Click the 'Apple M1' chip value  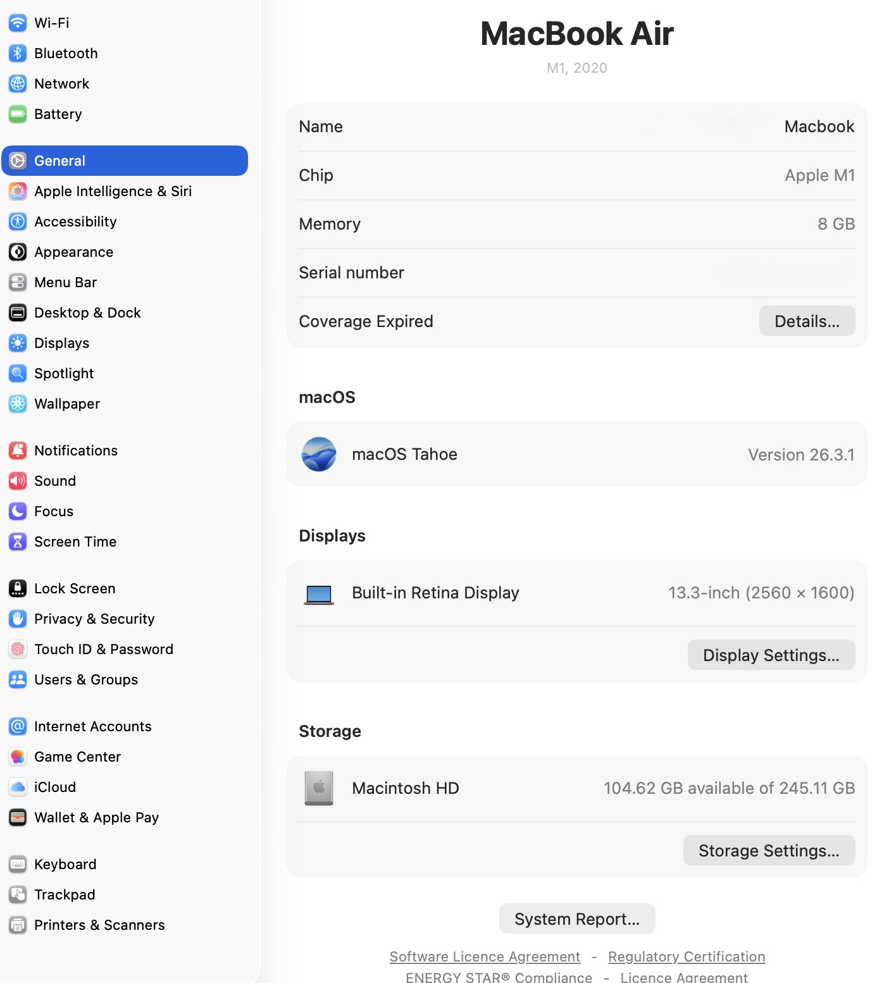(x=819, y=175)
